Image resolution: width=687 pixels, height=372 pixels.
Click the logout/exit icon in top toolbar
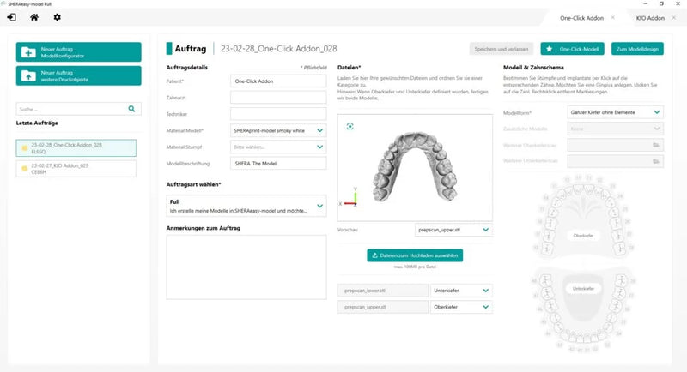[12, 17]
